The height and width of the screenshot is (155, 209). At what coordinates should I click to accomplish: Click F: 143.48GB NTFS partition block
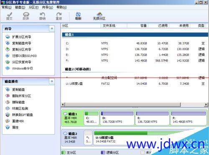(x=189, y=118)
